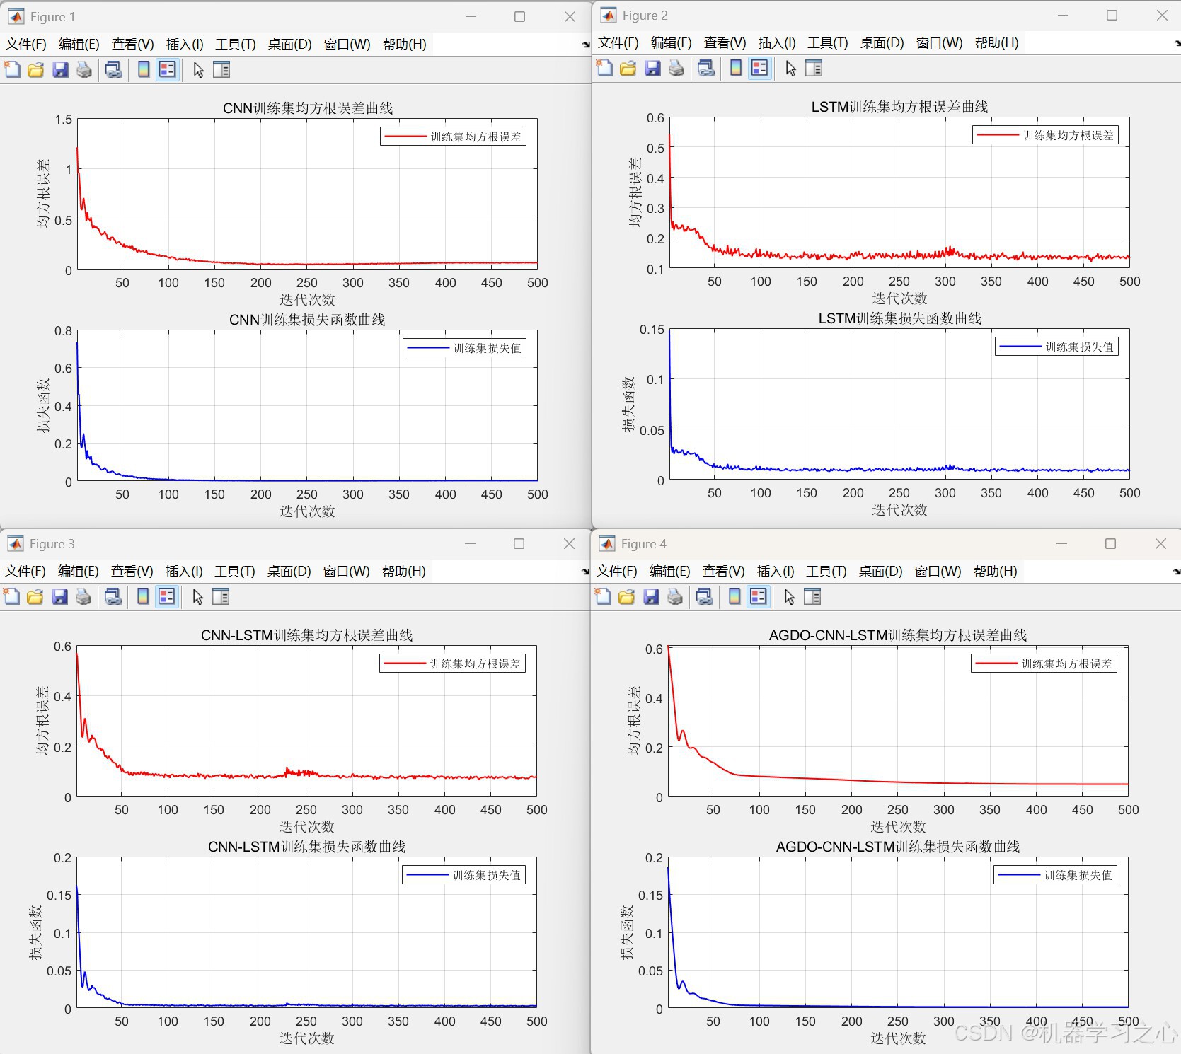Open Property Inspector in Figure 1
Viewport: 1181px width, 1054px height.
coord(221,69)
